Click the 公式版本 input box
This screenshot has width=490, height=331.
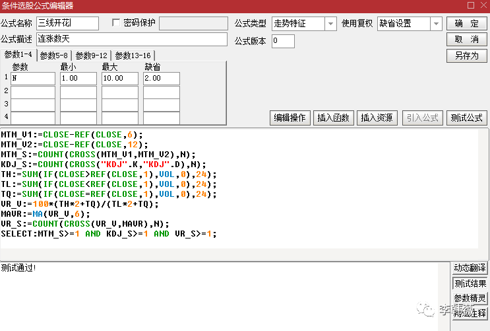pos(283,41)
